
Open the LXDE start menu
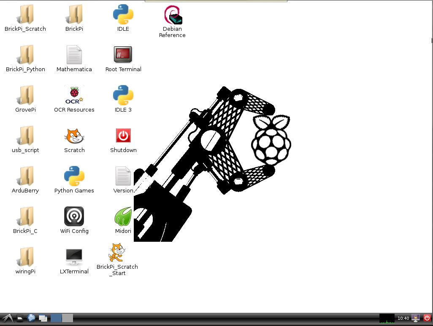7,318
